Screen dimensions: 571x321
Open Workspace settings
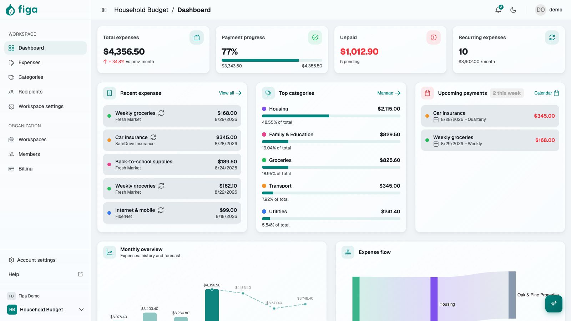click(45, 106)
